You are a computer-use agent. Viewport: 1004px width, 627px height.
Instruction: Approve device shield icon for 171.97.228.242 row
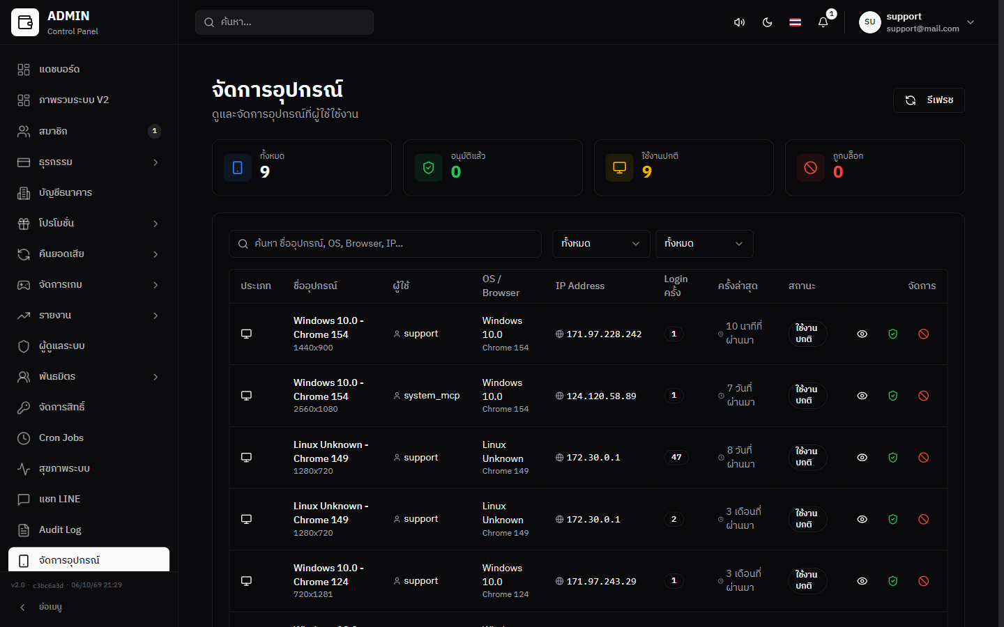892,334
